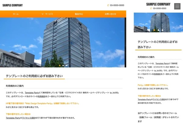Click SAMPLE COMPANY logo in desktop header
This screenshot has width=183, height=123.
[13, 5]
